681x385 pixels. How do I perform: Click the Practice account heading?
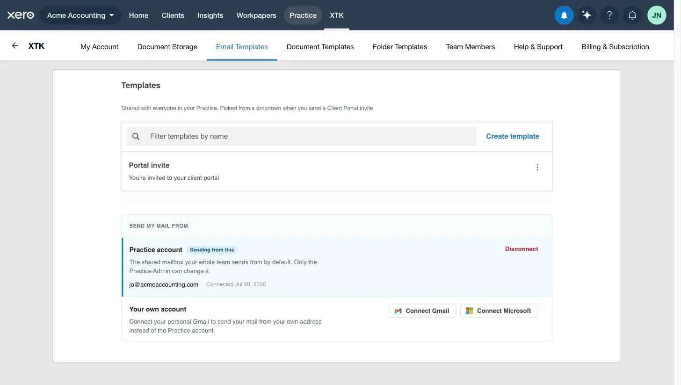156,250
